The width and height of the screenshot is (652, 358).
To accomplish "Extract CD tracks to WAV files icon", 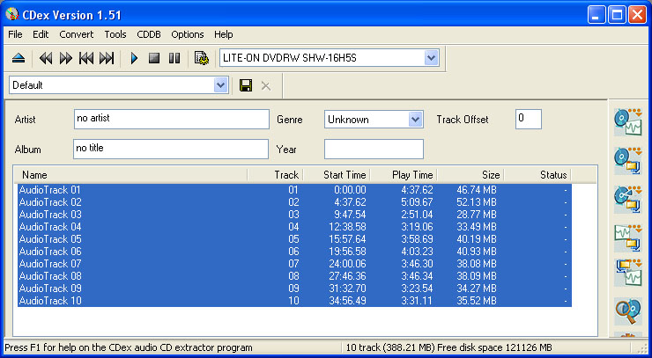I will click(x=626, y=122).
